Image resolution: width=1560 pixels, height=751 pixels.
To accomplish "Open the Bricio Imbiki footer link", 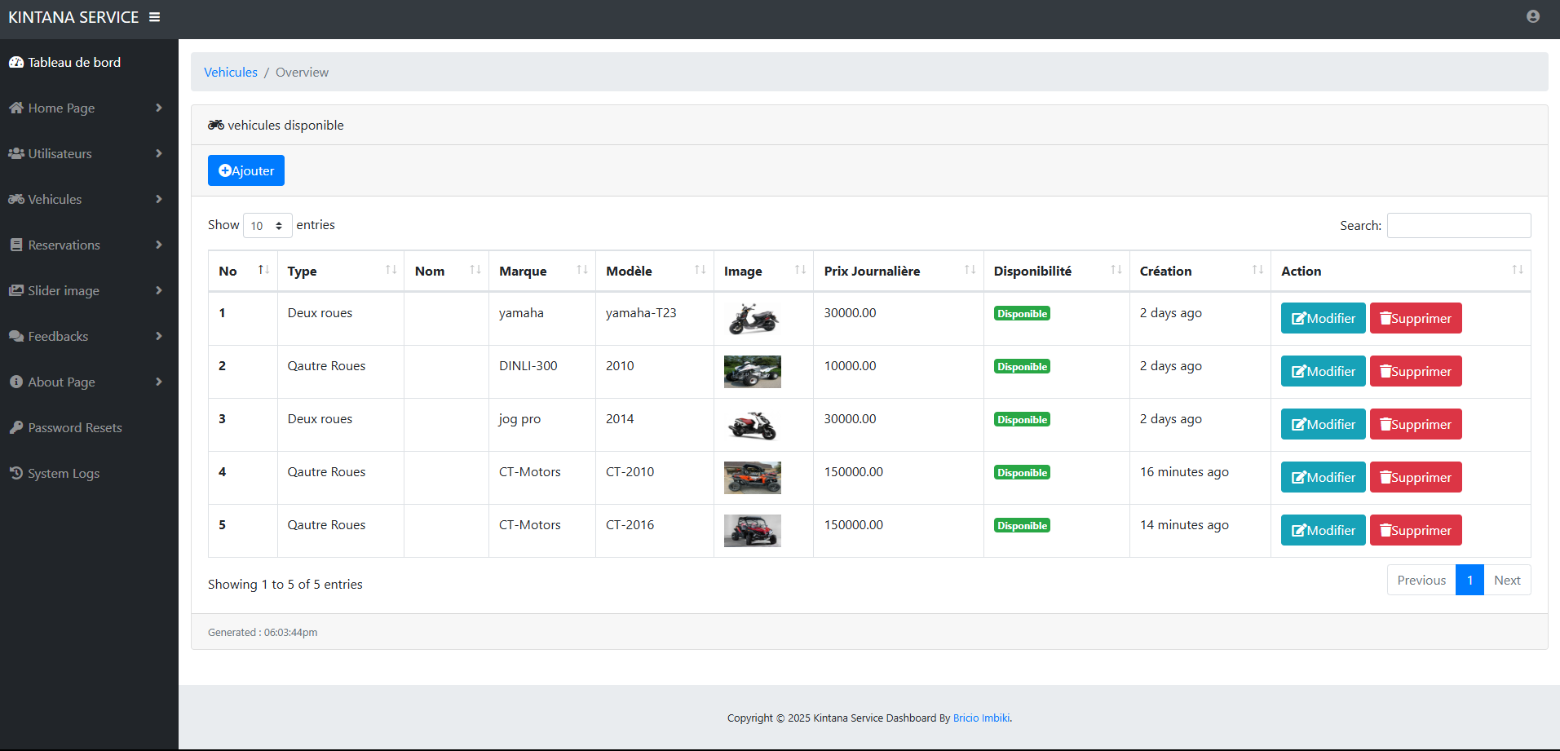I will coord(980,718).
